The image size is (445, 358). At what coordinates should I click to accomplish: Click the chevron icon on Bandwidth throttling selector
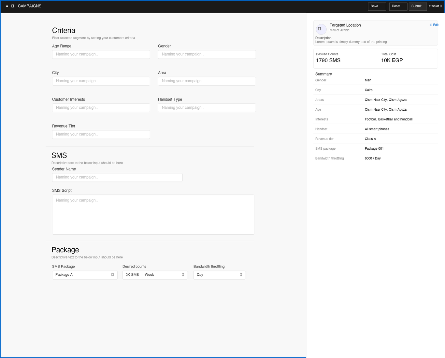pyautogui.click(x=241, y=275)
